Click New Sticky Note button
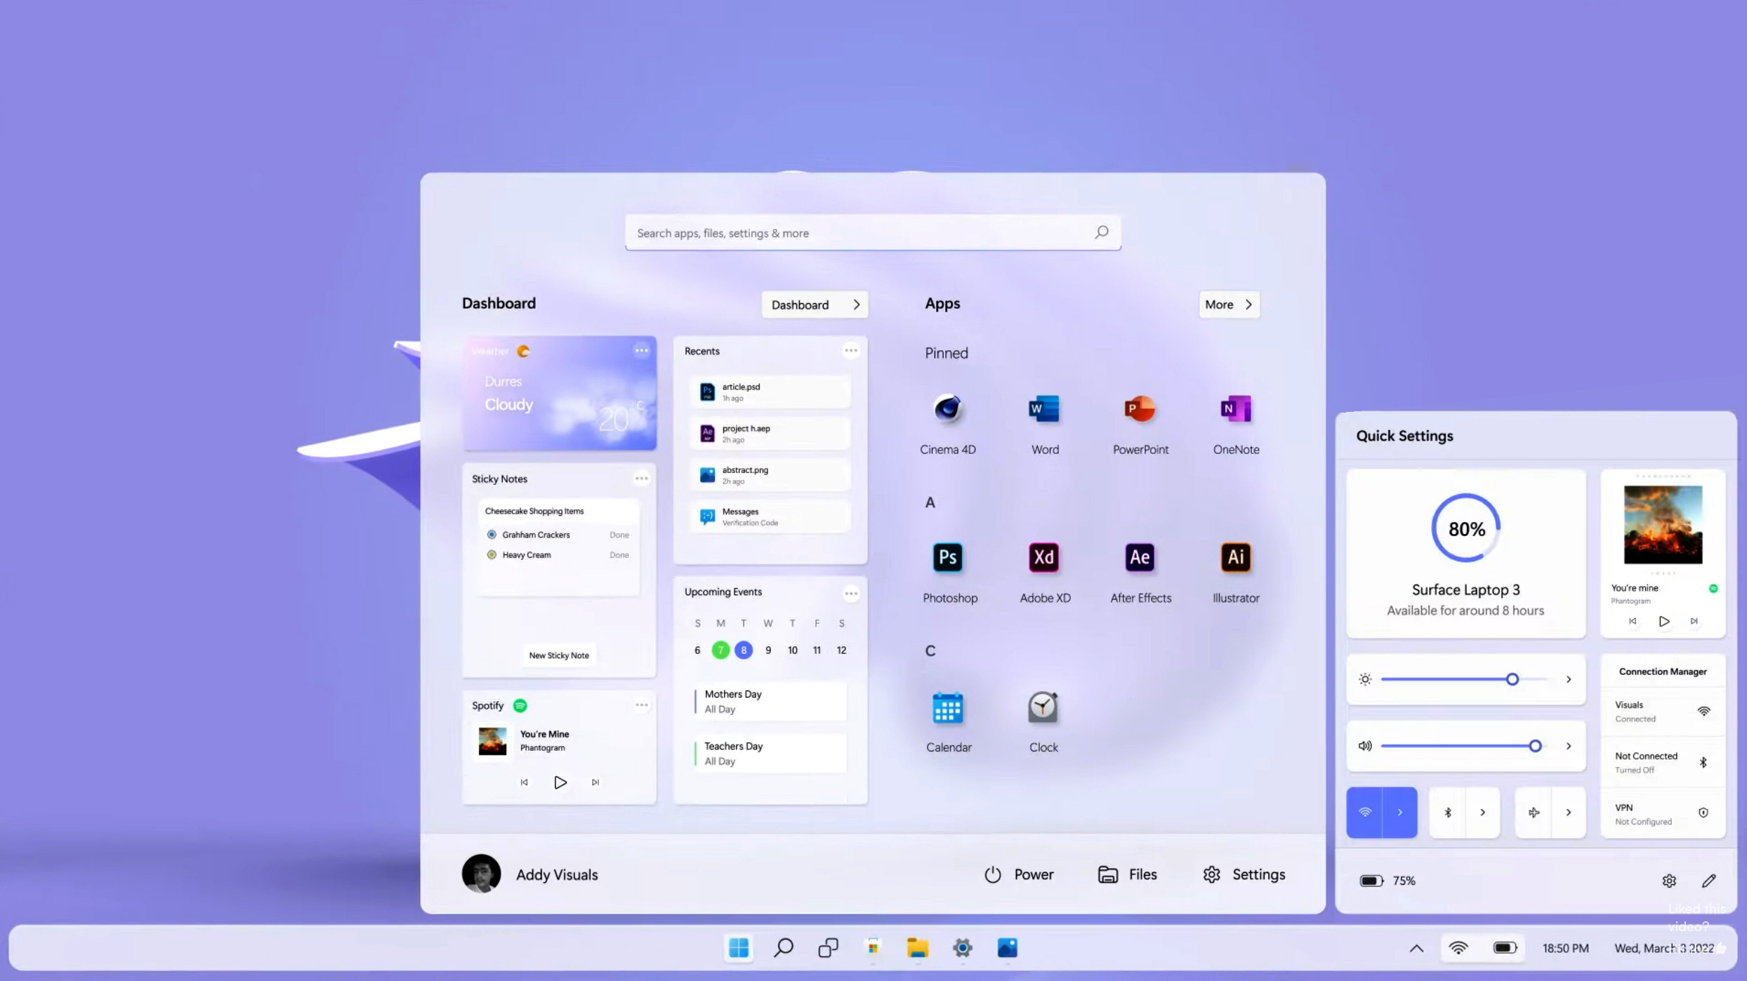Viewport: 1747px width, 981px height. [559, 655]
